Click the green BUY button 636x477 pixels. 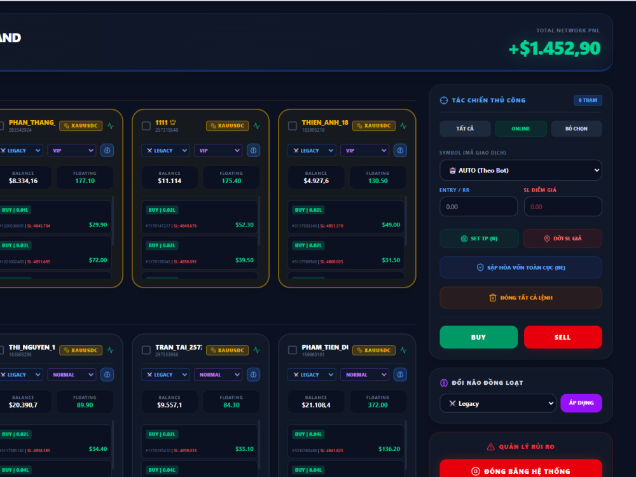pos(479,337)
